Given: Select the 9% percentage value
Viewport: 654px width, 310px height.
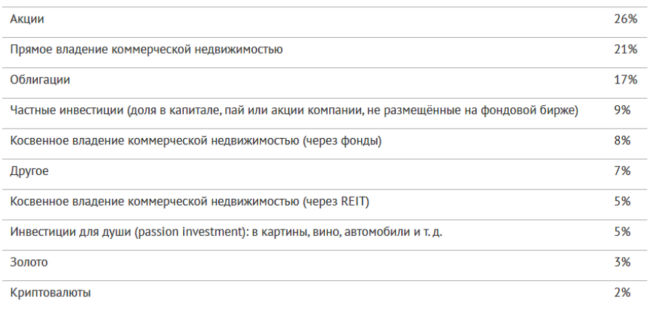Looking at the screenshot, I should (622, 110).
